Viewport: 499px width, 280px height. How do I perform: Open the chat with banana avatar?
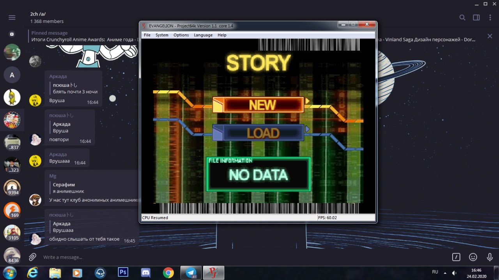coord(12,97)
